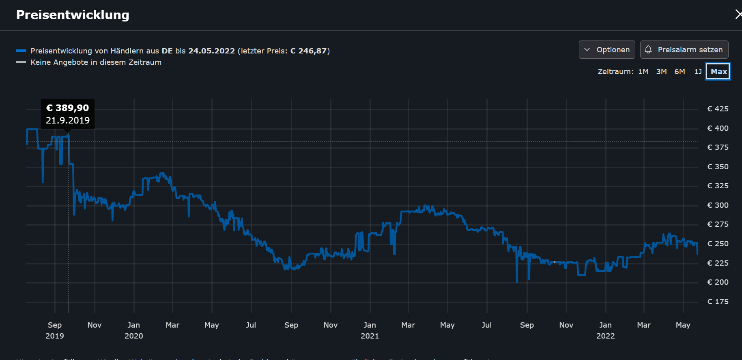
Task: Open the Optionen dropdown
Action: [607, 50]
